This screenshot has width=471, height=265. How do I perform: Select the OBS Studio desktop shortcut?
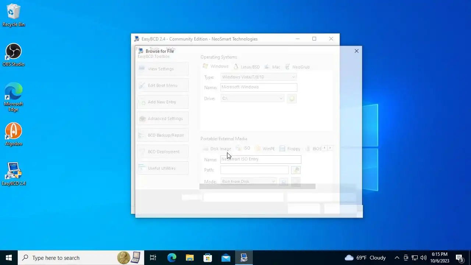pyautogui.click(x=14, y=55)
